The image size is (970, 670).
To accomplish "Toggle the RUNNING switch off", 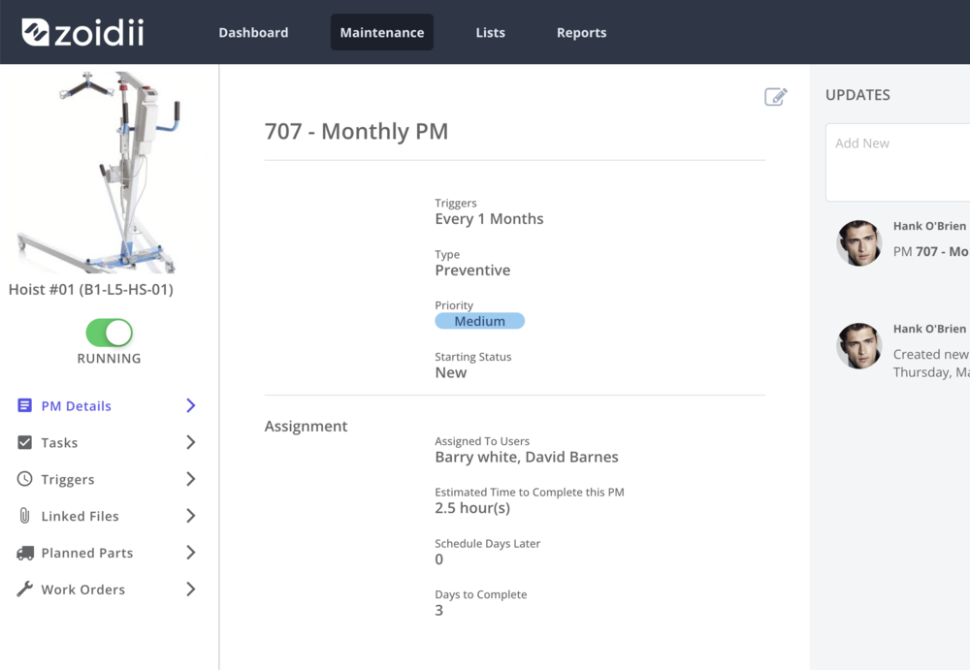I will 109,333.
